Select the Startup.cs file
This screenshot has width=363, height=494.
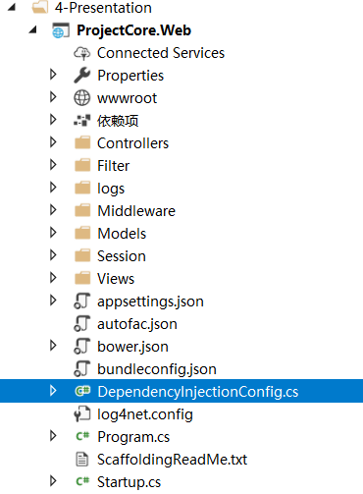point(130,482)
